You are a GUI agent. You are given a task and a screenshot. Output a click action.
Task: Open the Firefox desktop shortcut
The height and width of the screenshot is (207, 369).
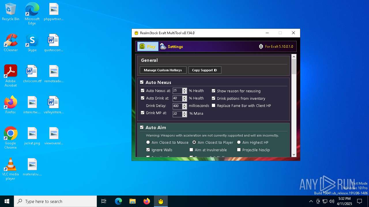tap(11, 105)
